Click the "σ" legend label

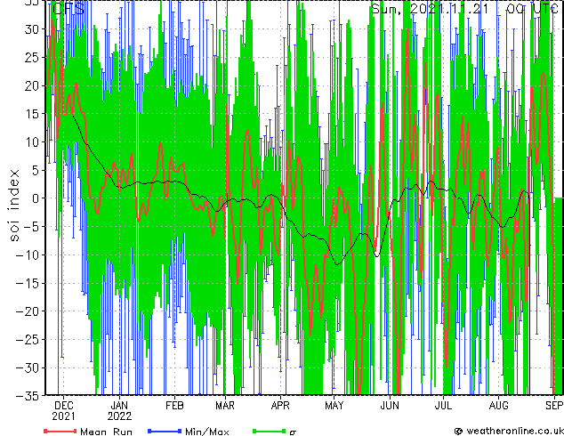pos(293,432)
